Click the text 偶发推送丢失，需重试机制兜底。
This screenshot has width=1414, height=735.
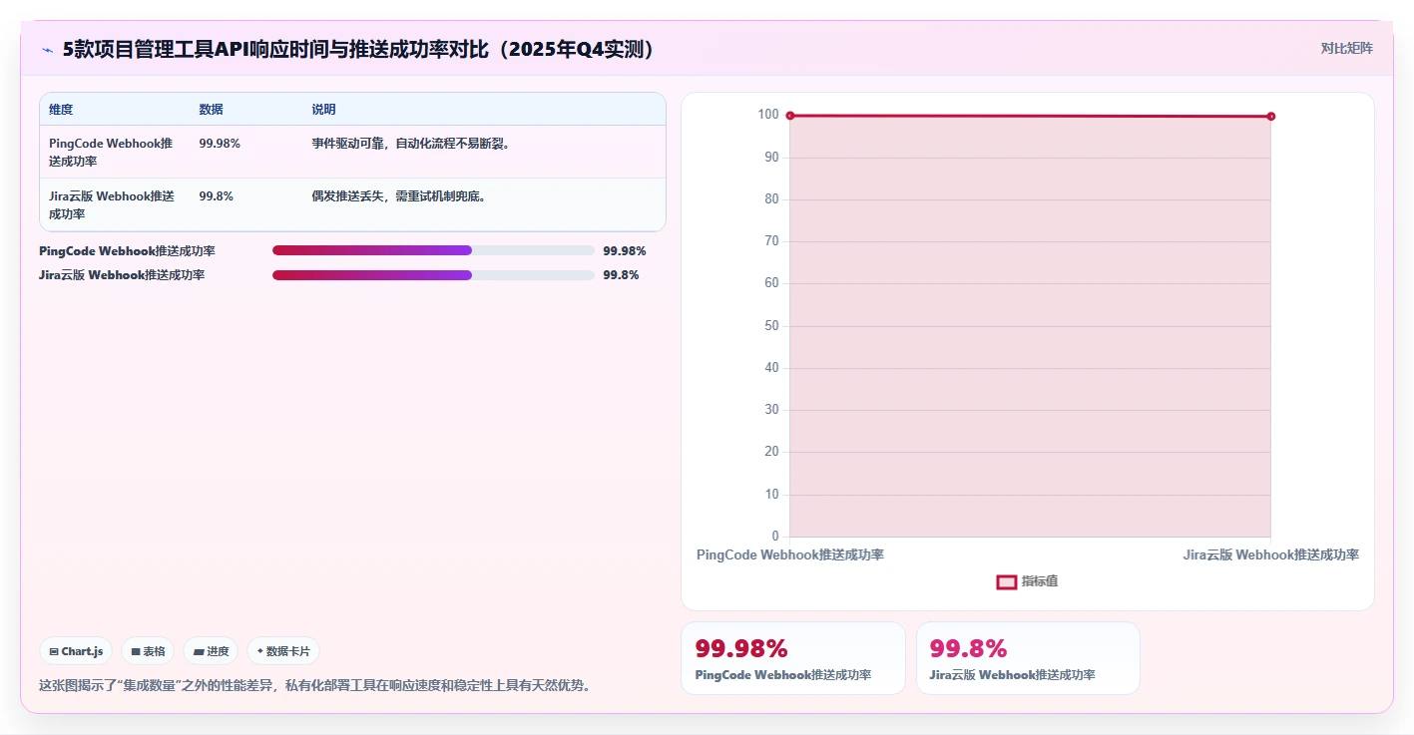401,196
